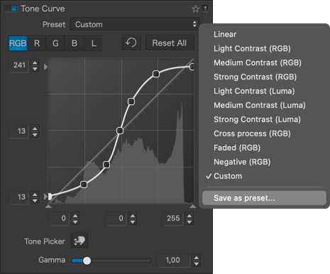Click the Gamma slider handle
The height and width of the screenshot is (274, 330).
(87, 261)
